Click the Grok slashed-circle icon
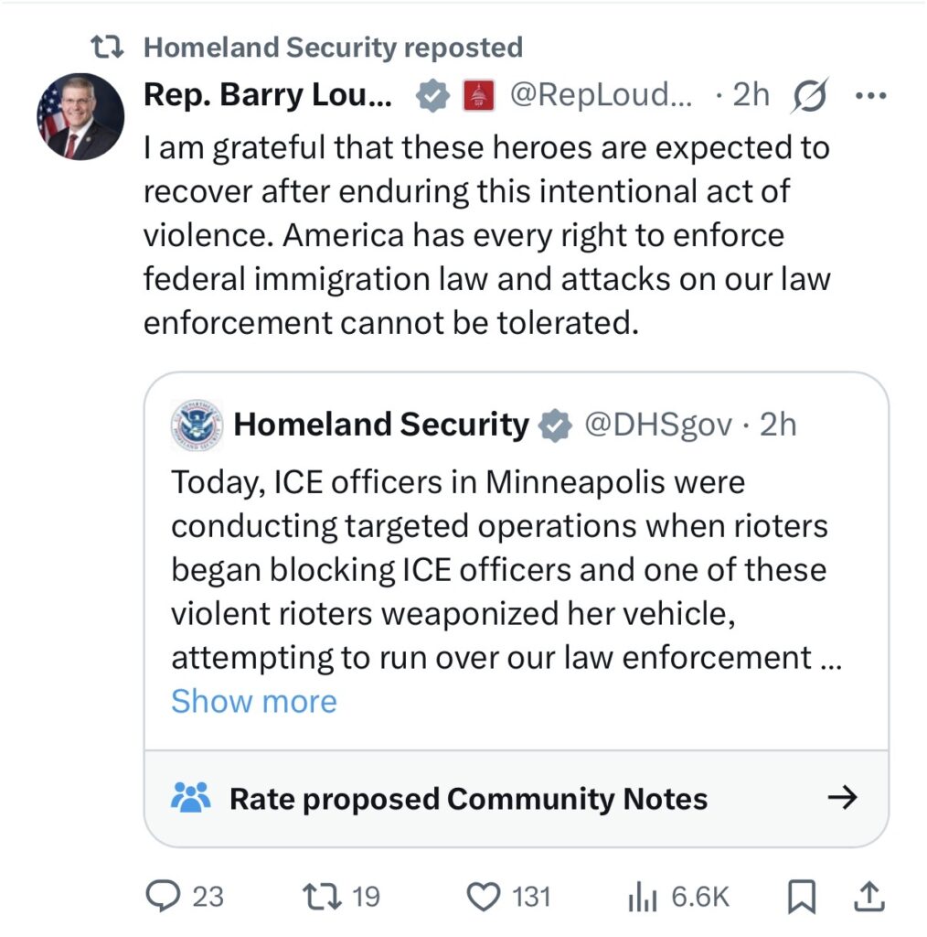This screenshot has width=927, height=937. click(810, 95)
